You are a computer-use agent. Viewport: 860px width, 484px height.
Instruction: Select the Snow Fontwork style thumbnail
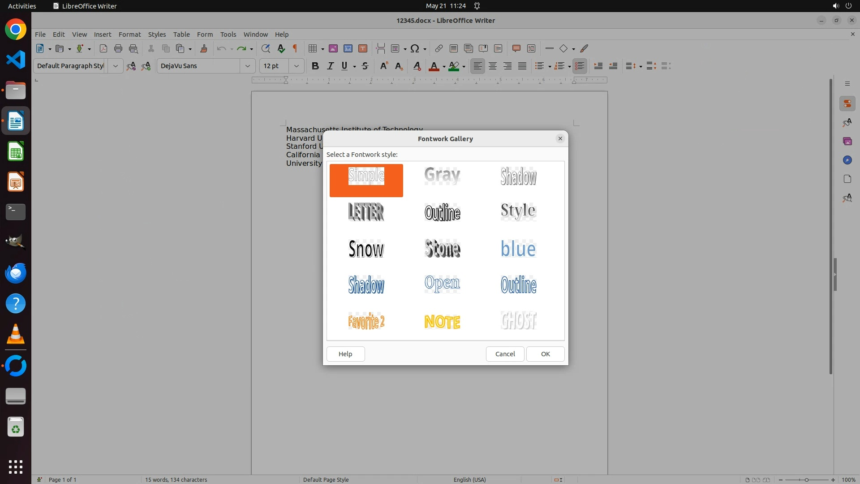(x=366, y=249)
